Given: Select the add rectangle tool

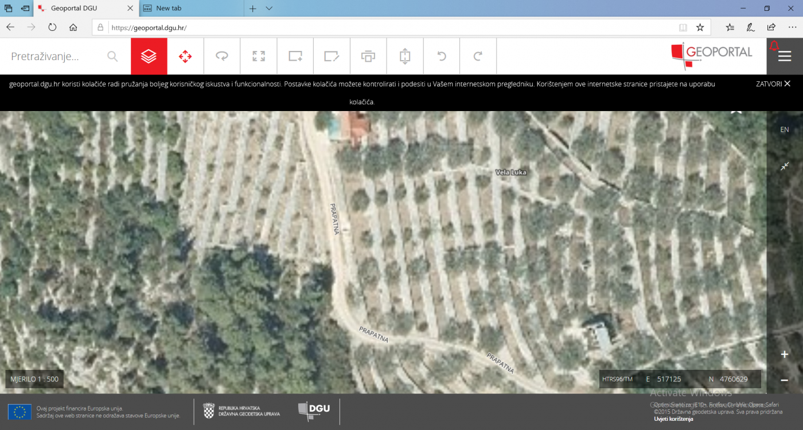Looking at the screenshot, I should pyautogui.click(x=295, y=56).
